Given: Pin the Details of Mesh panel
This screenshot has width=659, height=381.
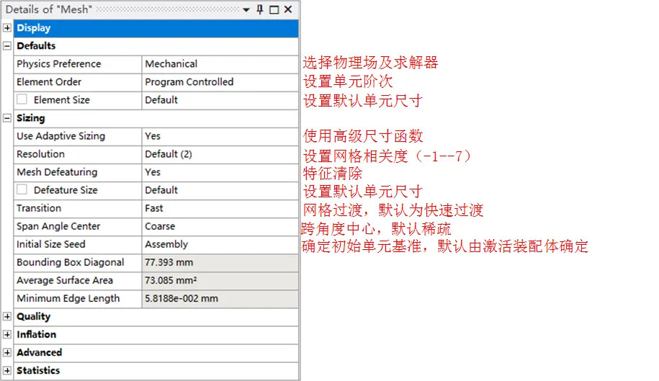Looking at the screenshot, I should (260, 9).
